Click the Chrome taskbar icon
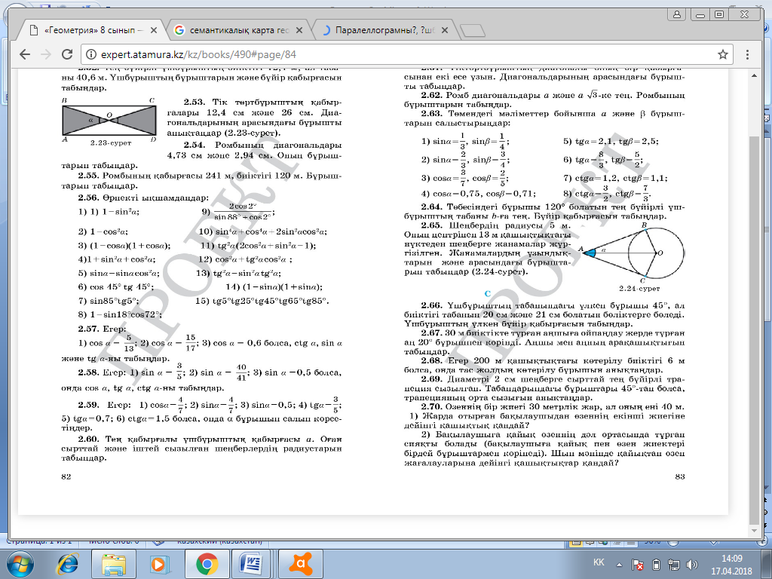The width and height of the screenshot is (772, 579). tap(207, 564)
